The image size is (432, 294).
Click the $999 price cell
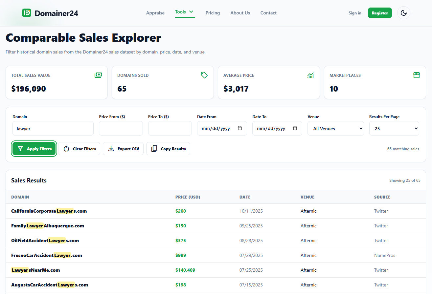coord(181,255)
